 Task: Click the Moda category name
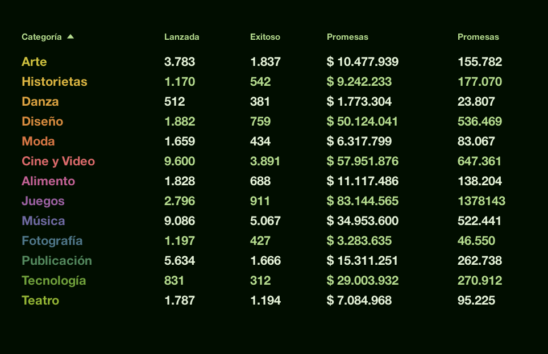point(38,141)
